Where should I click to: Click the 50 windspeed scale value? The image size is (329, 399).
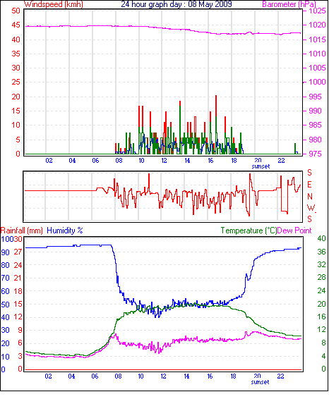[16, 11]
